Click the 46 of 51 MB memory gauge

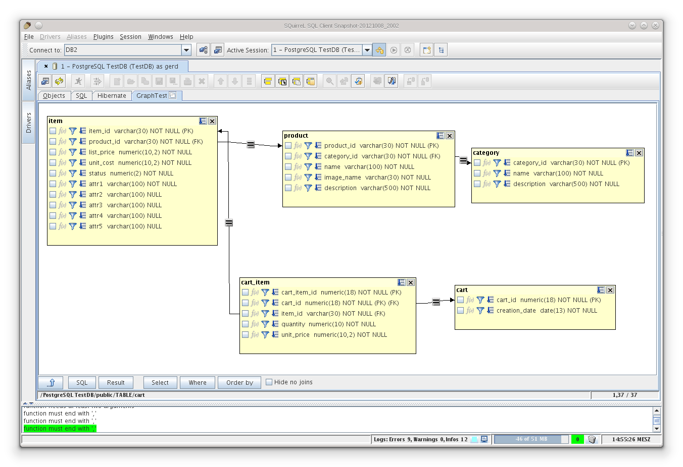click(531, 439)
